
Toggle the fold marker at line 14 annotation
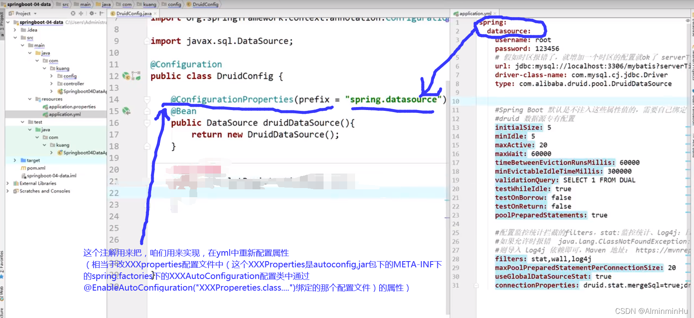click(x=147, y=100)
